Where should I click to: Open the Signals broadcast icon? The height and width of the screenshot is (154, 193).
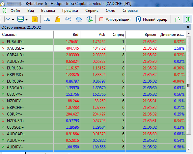(x=68, y=19)
